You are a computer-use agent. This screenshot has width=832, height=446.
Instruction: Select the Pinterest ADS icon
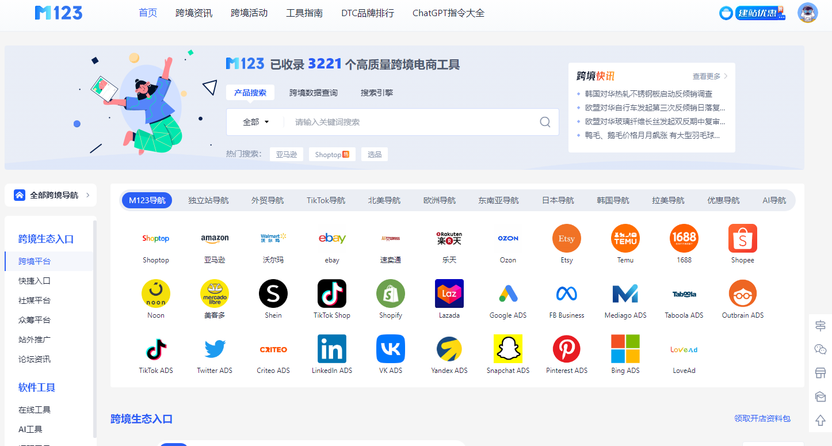pyautogui.click(x=567, y=349)
